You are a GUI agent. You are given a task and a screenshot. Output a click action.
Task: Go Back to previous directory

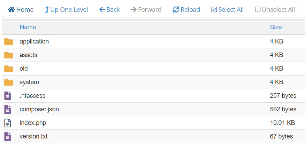(x=109, y=10)
